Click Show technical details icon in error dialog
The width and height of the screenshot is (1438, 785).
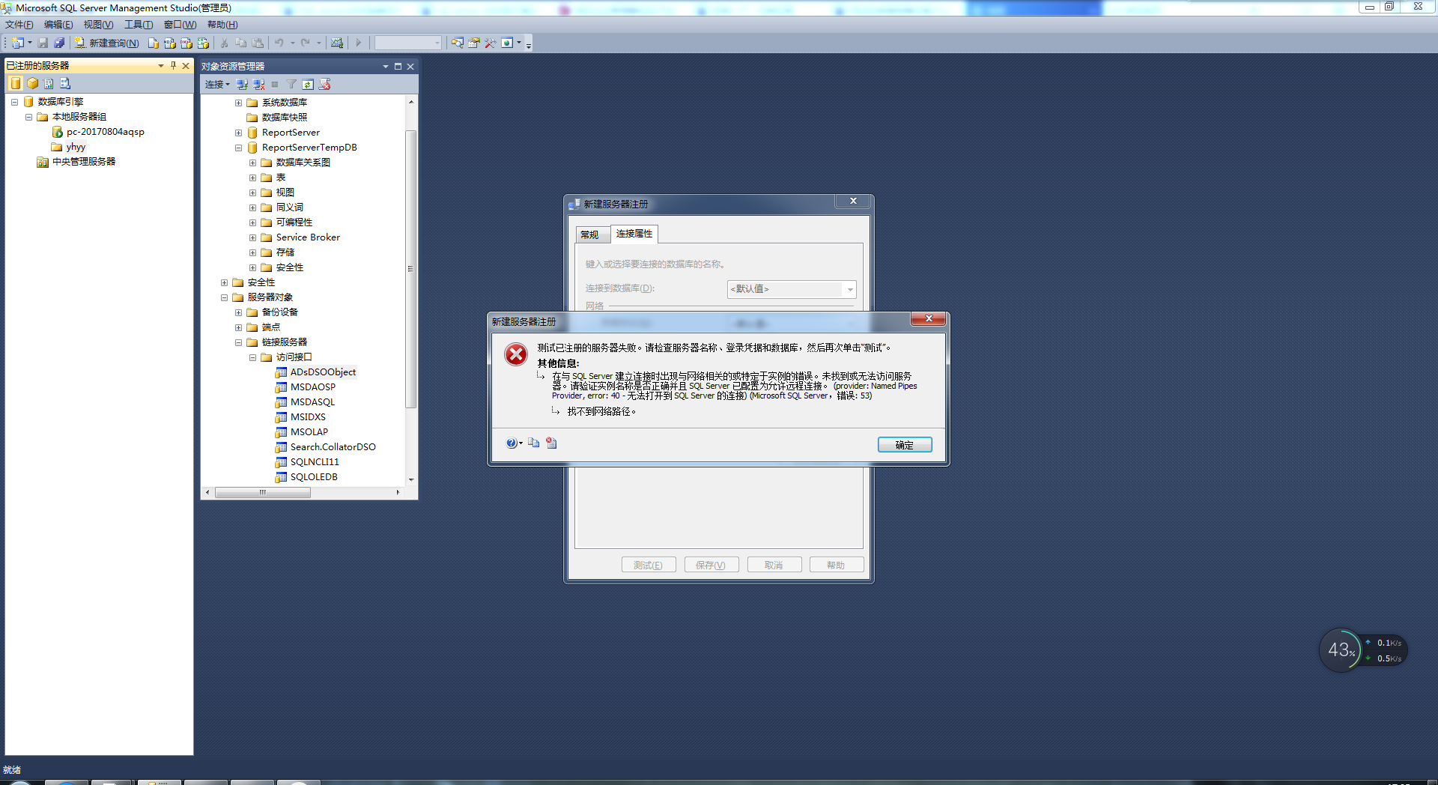(x=551, y=443)
